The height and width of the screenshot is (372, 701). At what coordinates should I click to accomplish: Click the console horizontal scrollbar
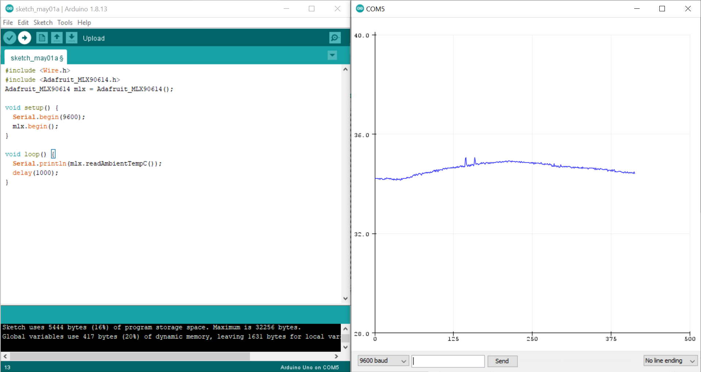pyautogui.click(x=130, y=356)
